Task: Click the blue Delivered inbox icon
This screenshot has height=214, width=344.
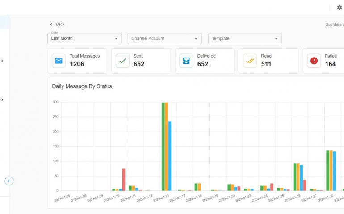Action: click(x=186, y=61)
